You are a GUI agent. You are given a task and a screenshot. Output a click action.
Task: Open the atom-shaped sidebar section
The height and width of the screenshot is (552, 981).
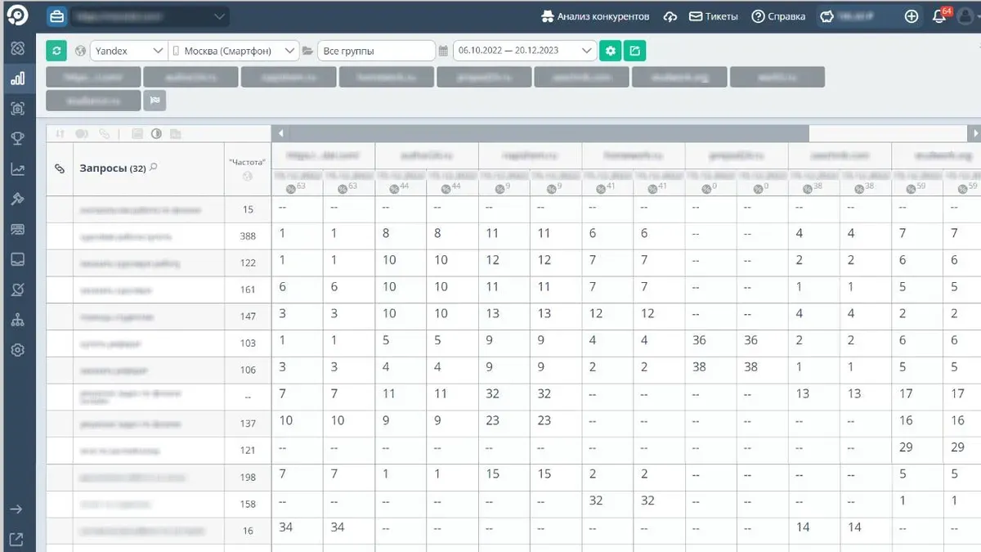coord(18,48)
